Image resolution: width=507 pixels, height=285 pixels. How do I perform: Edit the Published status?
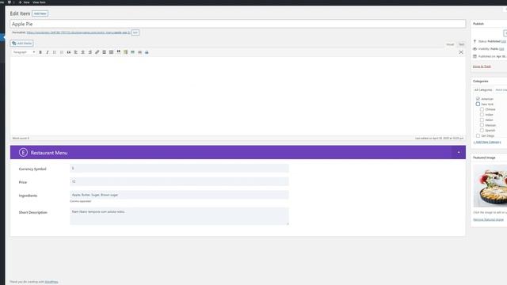[504, 41]
